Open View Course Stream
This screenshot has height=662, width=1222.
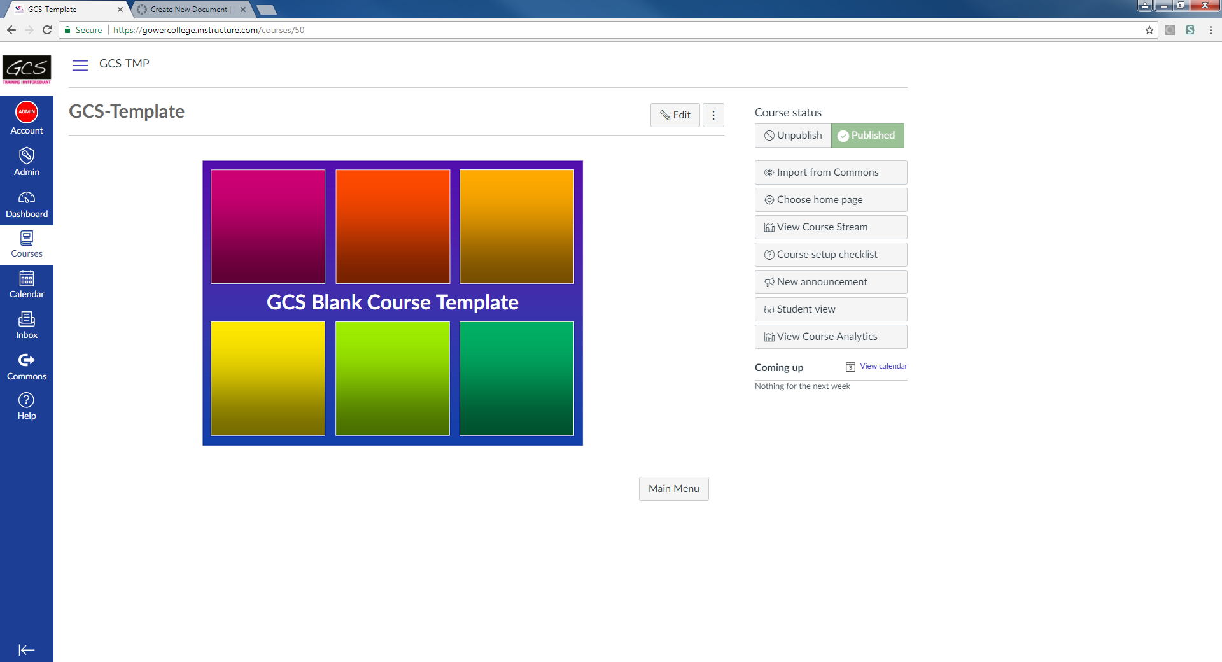(831, 227)
